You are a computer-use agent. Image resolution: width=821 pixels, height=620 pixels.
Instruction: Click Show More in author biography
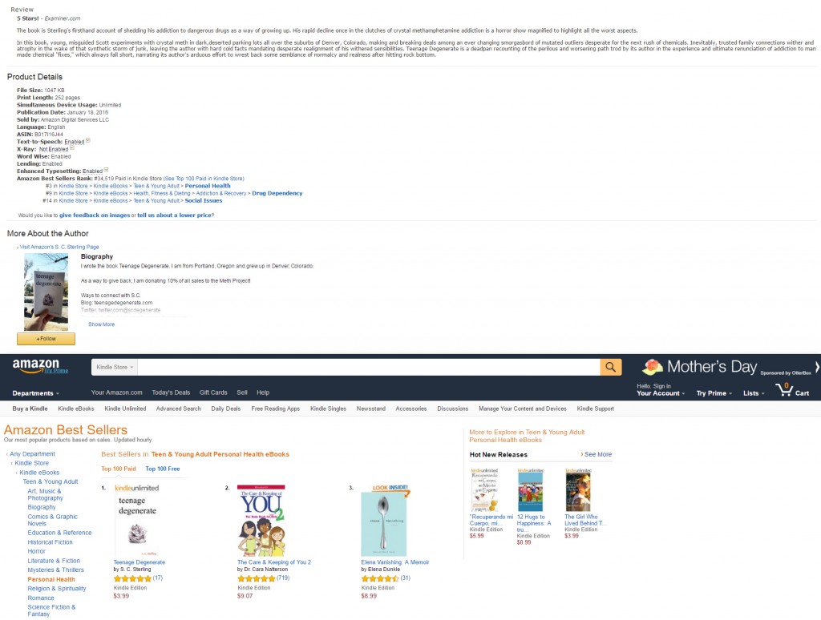(102, 324)
